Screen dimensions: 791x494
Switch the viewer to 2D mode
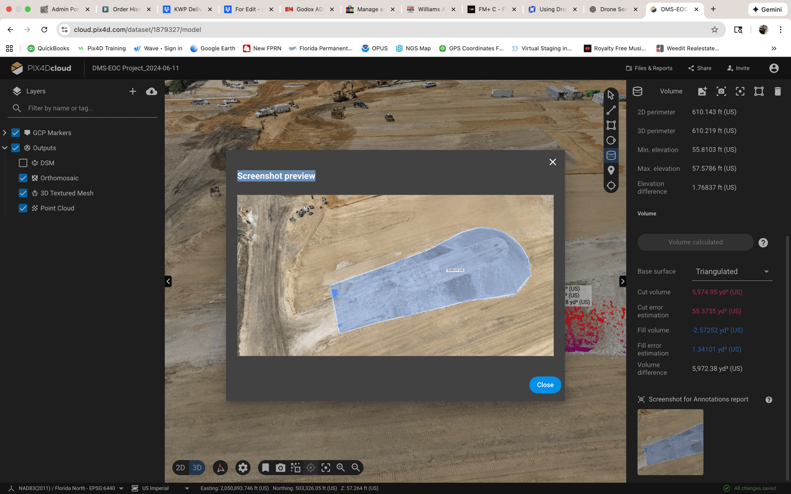(x=180, y=467)
